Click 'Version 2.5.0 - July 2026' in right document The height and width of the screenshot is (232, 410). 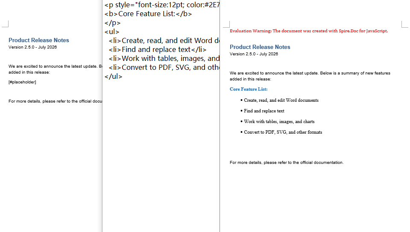click(x=254, y=54)
